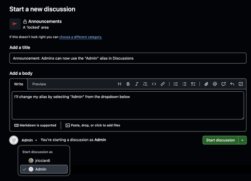Viewport: 251px width, 181px height.
Task: Mention a user with the @ icon
Action: click(215, 84)
